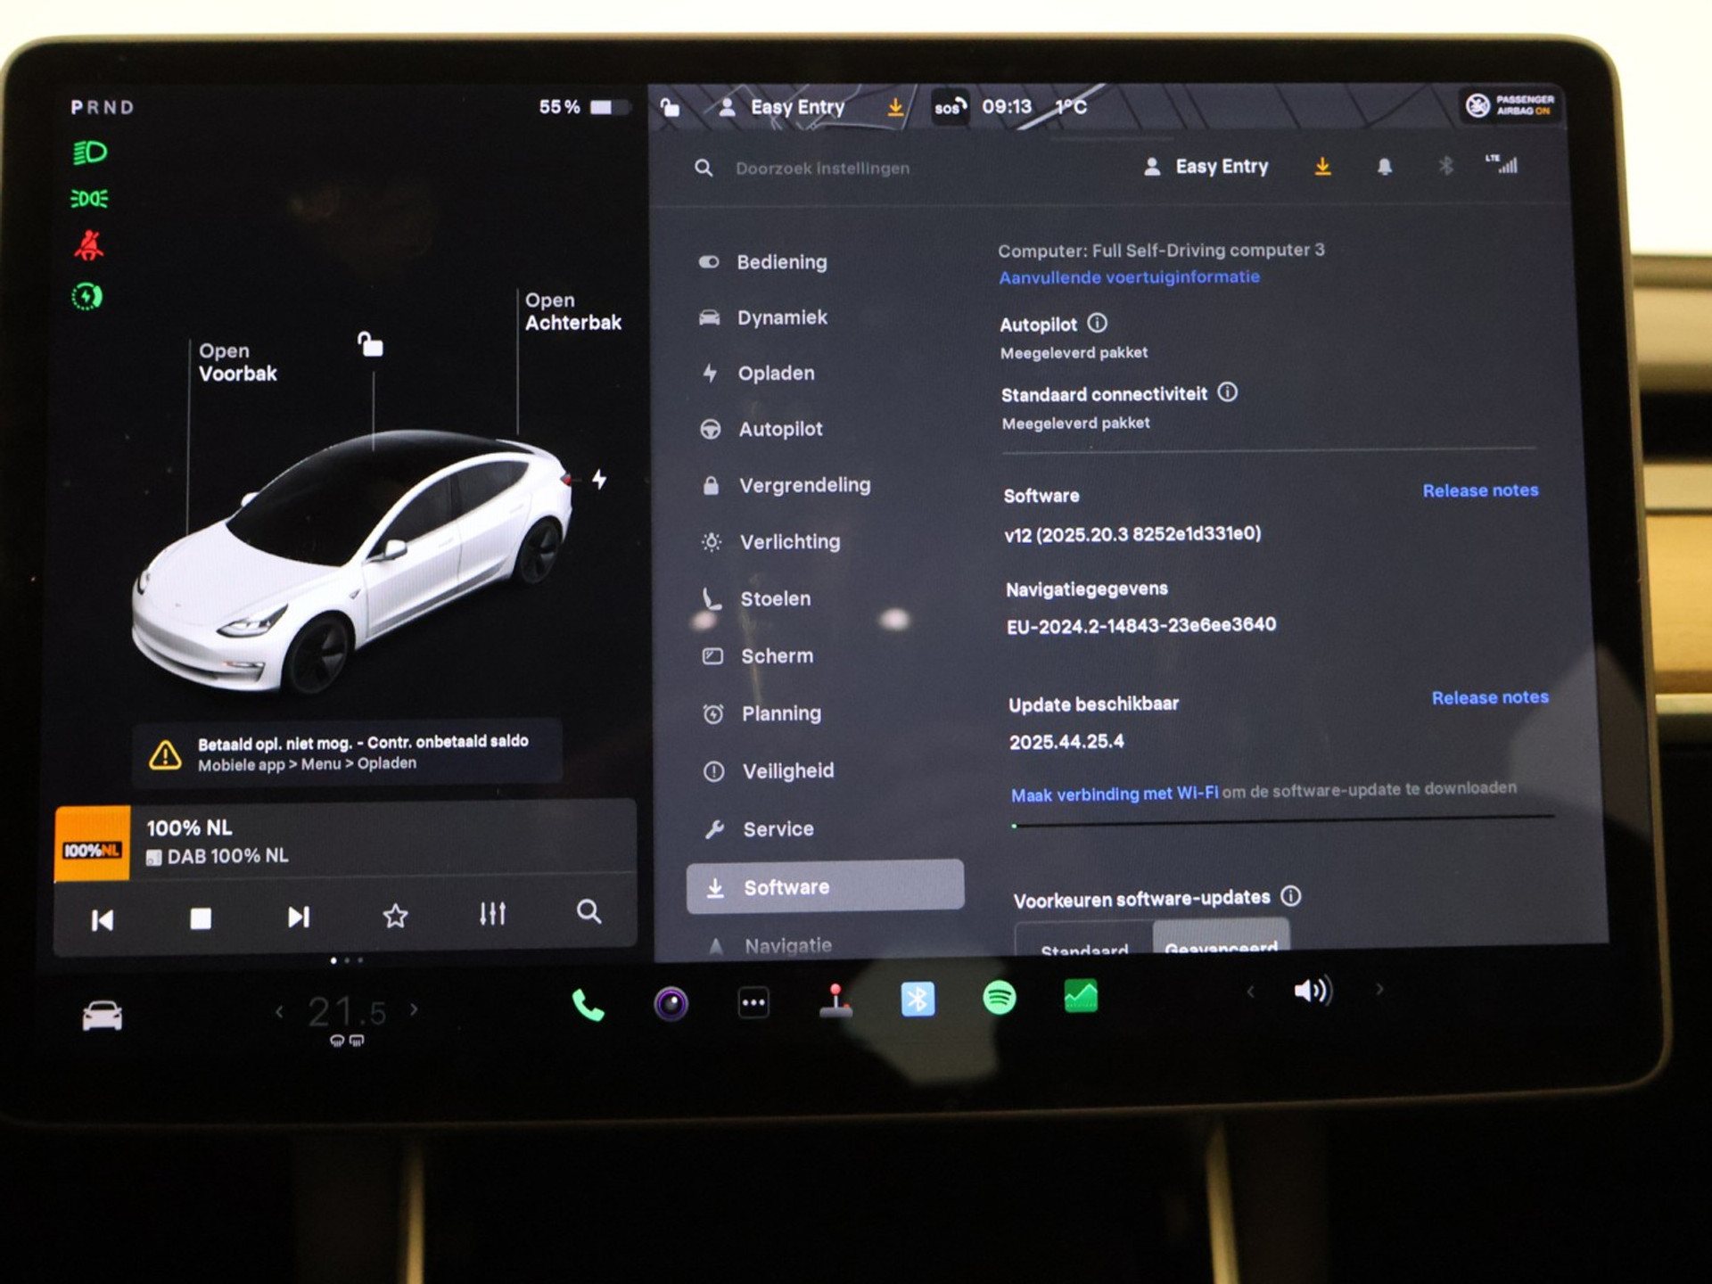Increase cabin temperature with the right chevron
1712x1284 pixels.
414,1010
